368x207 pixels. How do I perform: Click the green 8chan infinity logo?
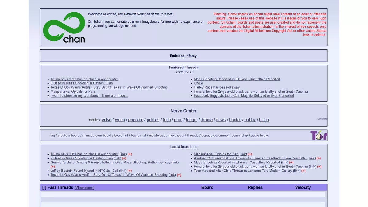(x=64, y=27)
